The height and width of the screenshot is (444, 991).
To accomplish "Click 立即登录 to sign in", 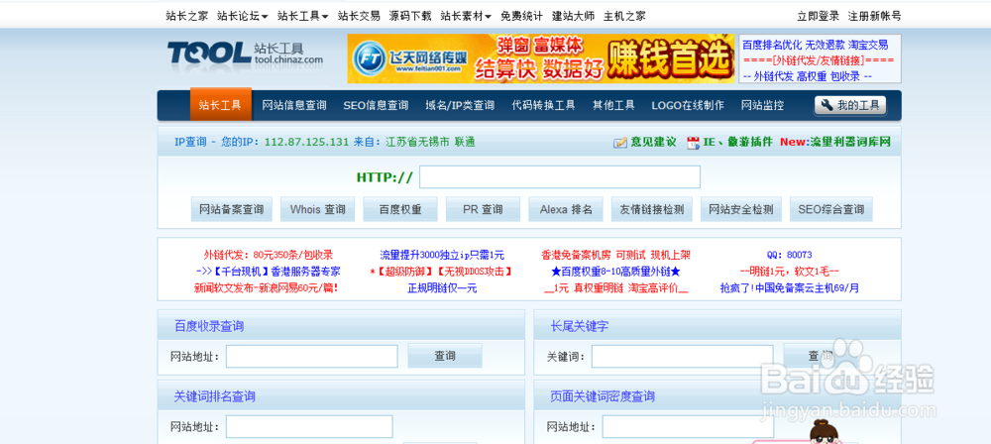I will (819, 17).
